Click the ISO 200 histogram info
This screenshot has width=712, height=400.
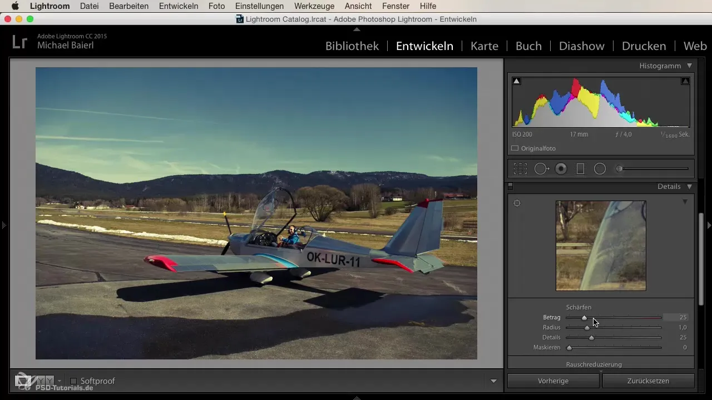[x=522, y=134]
